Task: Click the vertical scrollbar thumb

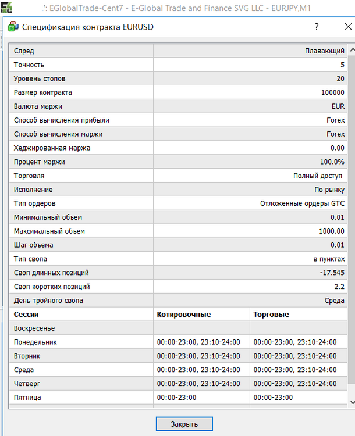Action: click(352, 219)
